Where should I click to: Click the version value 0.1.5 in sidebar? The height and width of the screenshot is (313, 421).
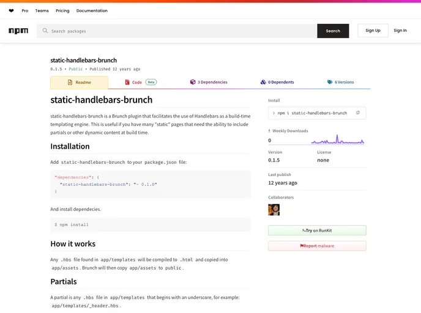coord(274,160)
